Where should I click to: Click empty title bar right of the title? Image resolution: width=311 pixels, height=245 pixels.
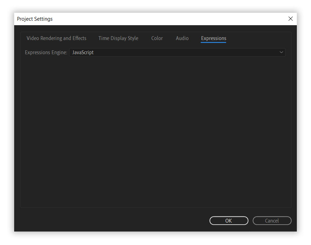pos(166,19)
